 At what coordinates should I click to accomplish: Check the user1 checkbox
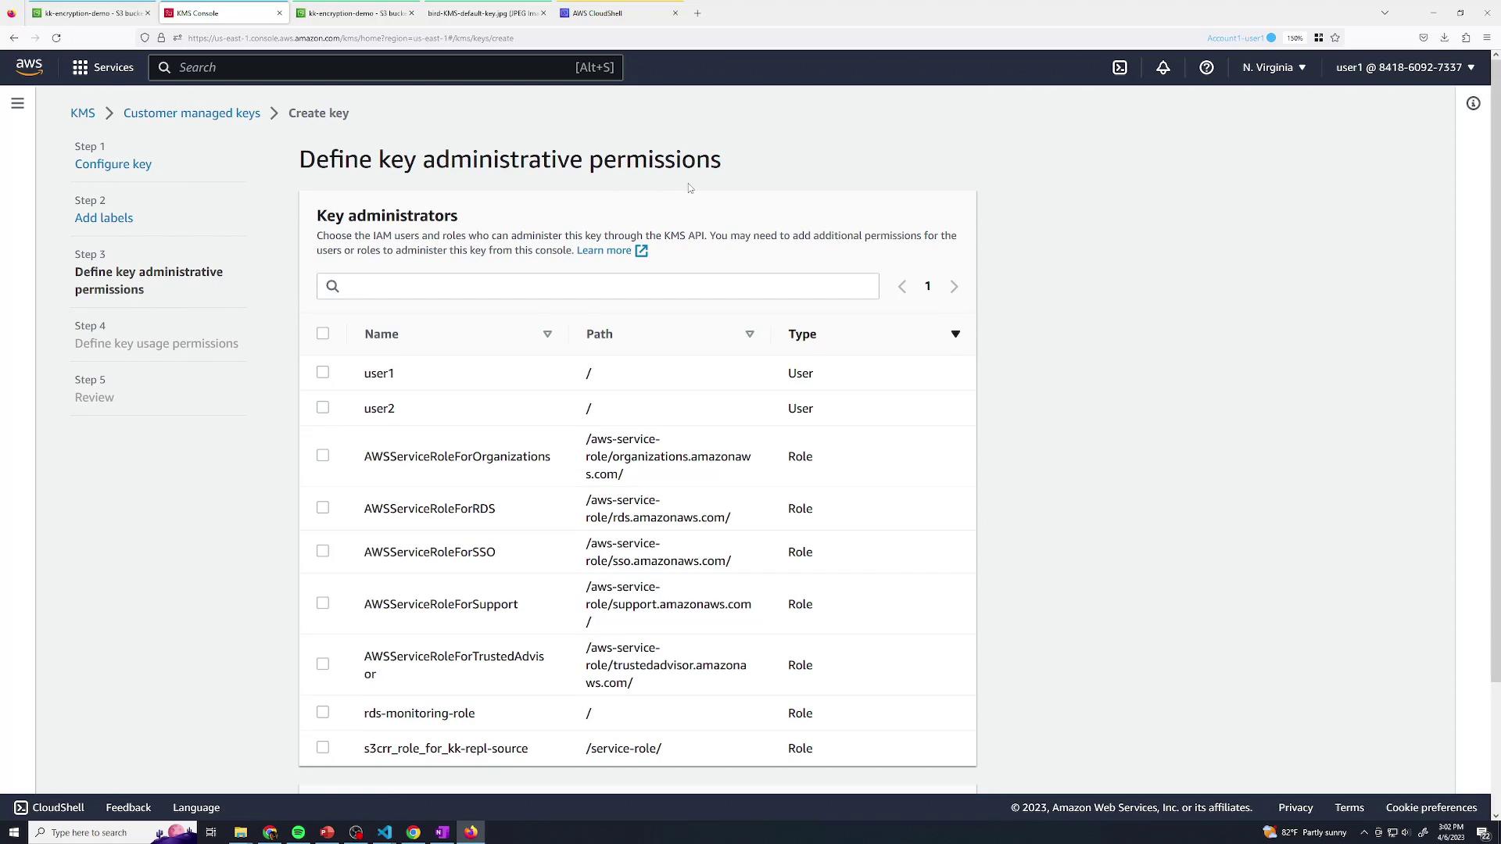click(x=323, y=372)
